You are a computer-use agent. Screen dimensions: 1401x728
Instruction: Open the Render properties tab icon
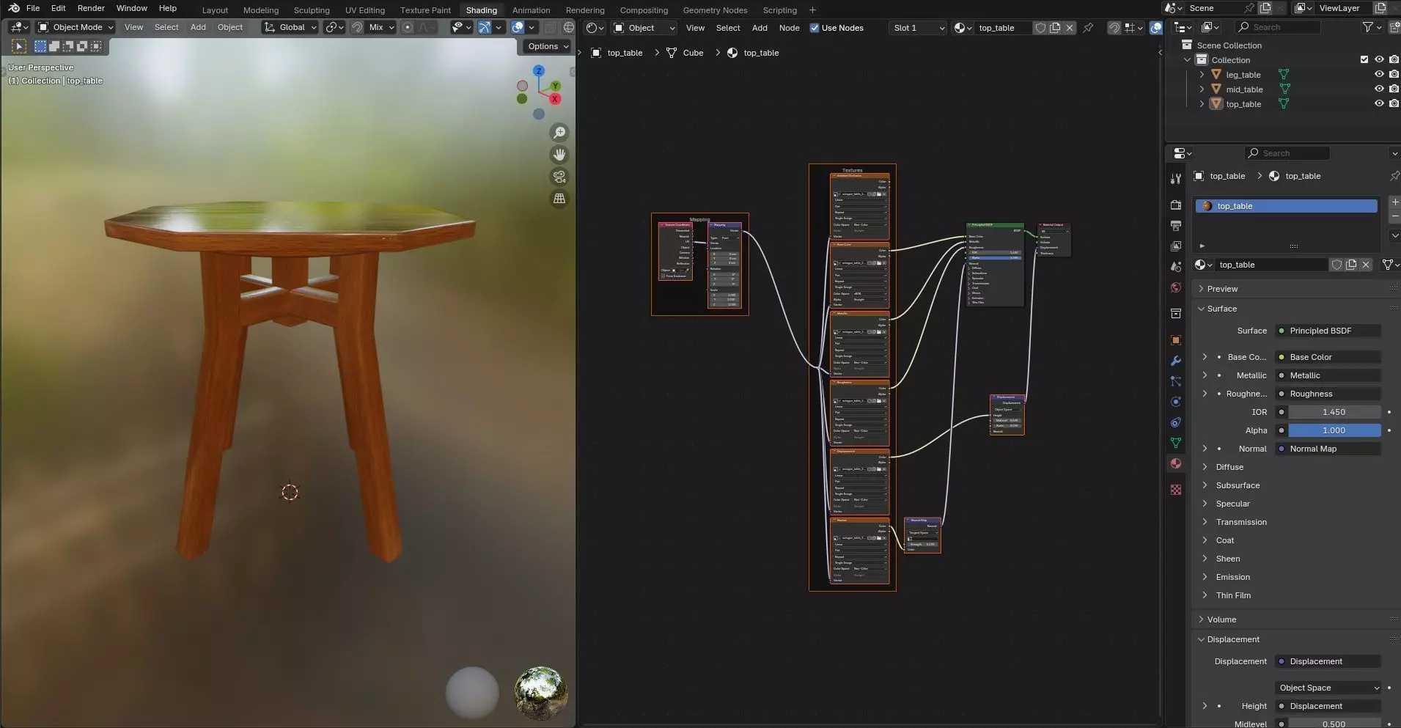[1176, 205]
